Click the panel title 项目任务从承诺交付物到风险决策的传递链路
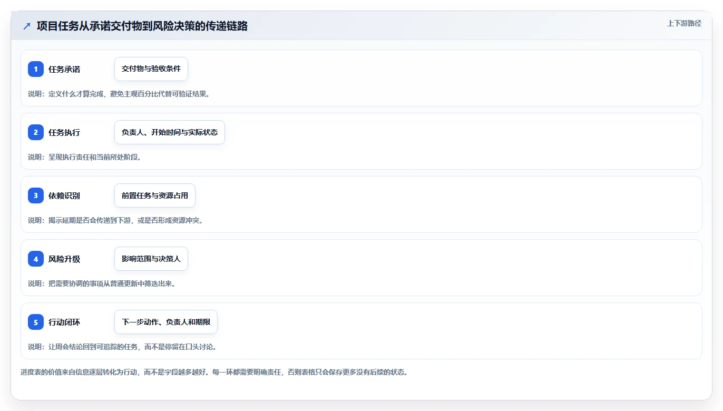 point(142,26)
